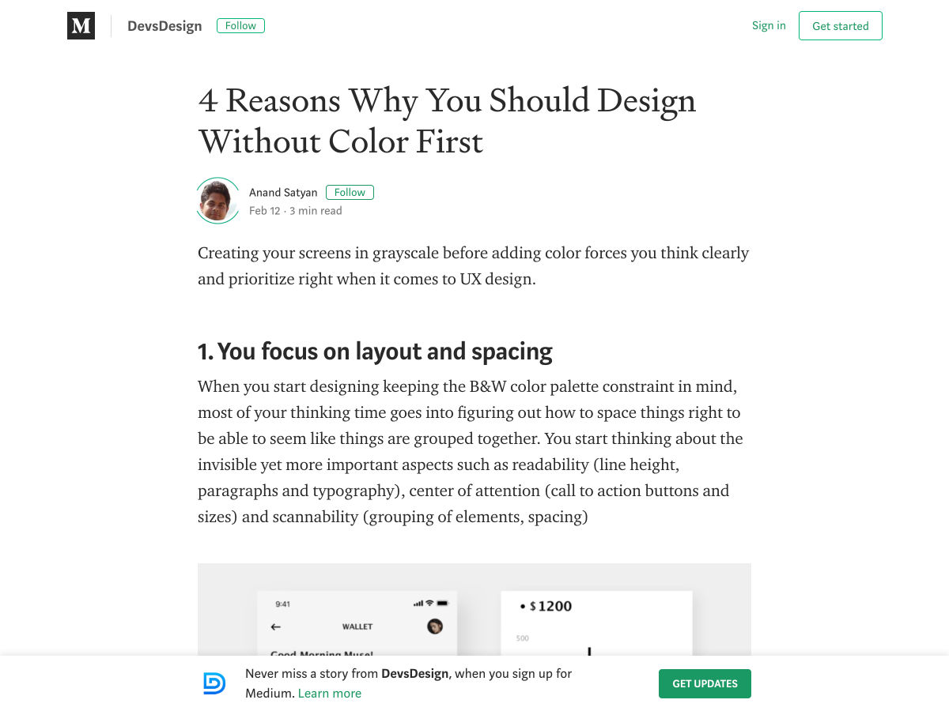Image resolution: width=949 pixels, height=711 pixels.
Task: Click the battery status icon in mockup
Action: coord(443,604)
